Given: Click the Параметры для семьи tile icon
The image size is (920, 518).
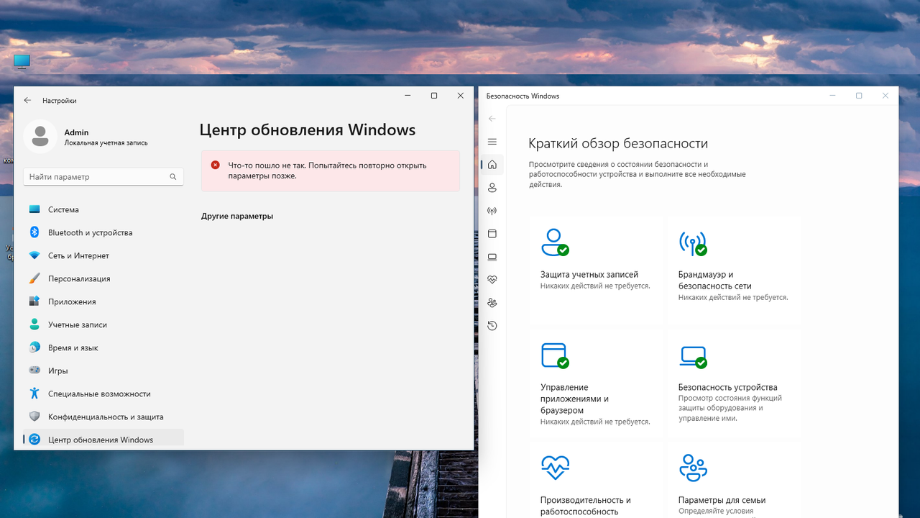Looking at the screenshot, I should (x=693, y=468).
